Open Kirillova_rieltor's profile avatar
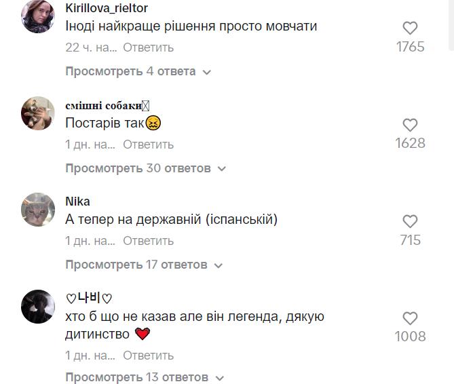Screen dimensions: 454x384 [x=37, y=17]
